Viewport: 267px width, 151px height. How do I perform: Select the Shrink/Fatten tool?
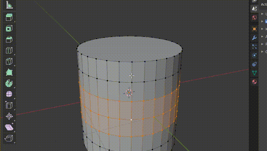point(9,116)
